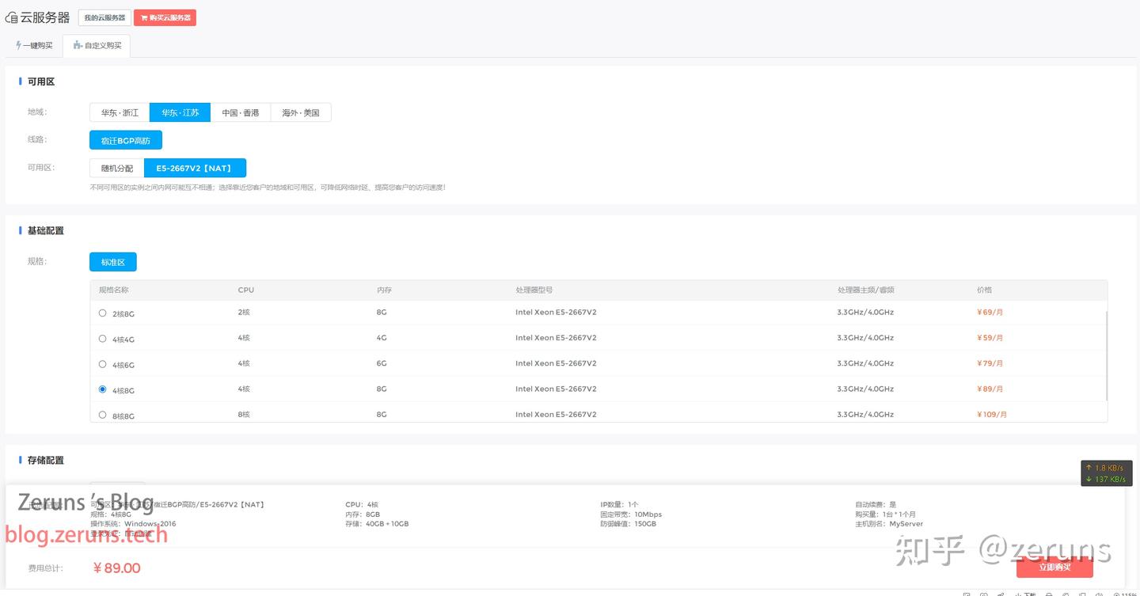Click the 存储配置 section heading
1140x596 pixels.
[46, 460]
